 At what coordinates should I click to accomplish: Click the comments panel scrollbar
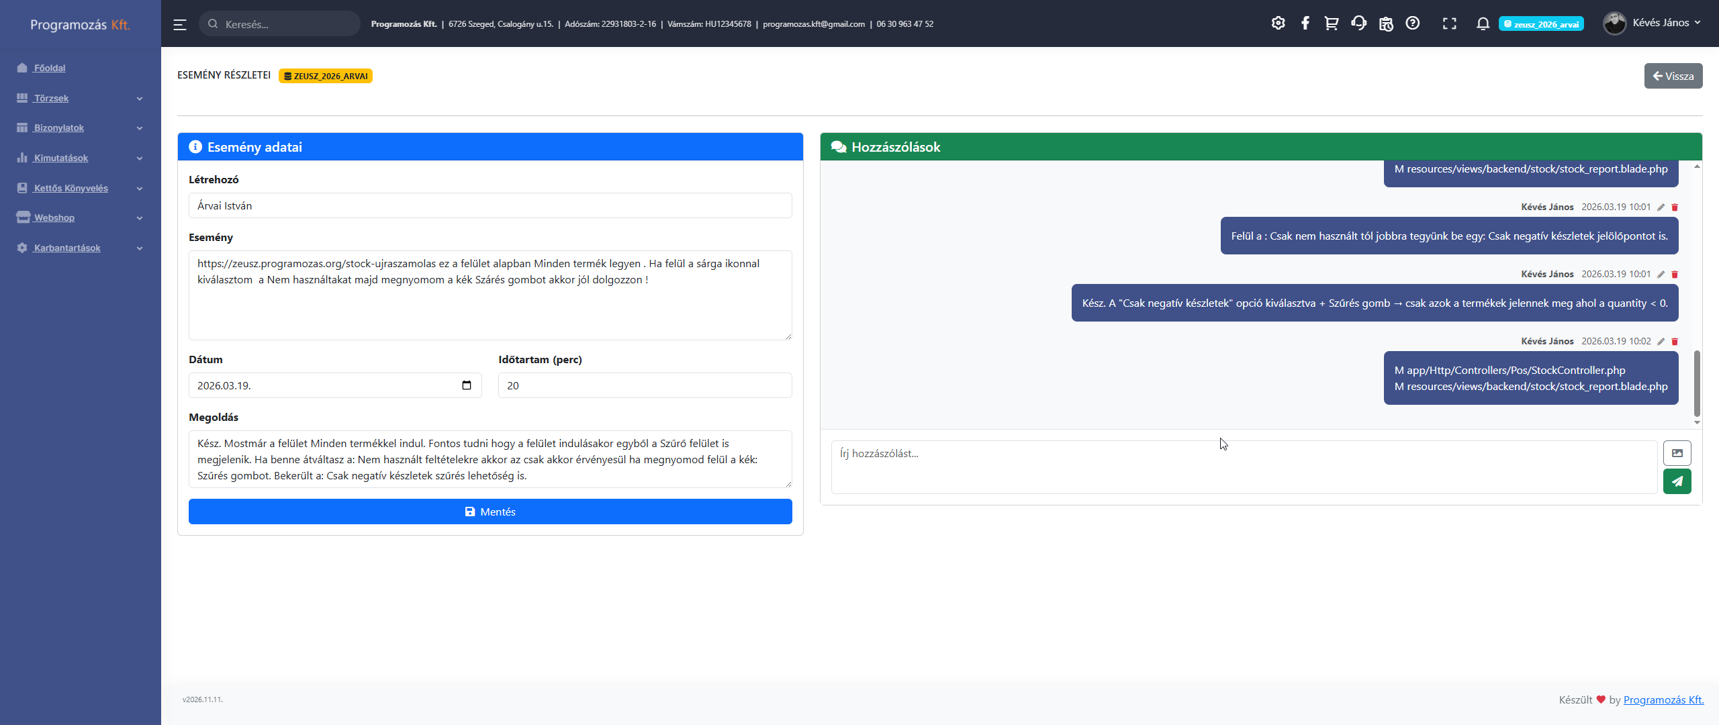[1697, 383]
